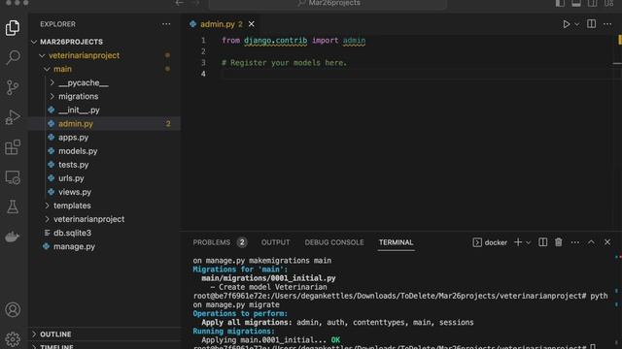Run the Python file
Screen dimensions: 622x349
click(566, 24)
